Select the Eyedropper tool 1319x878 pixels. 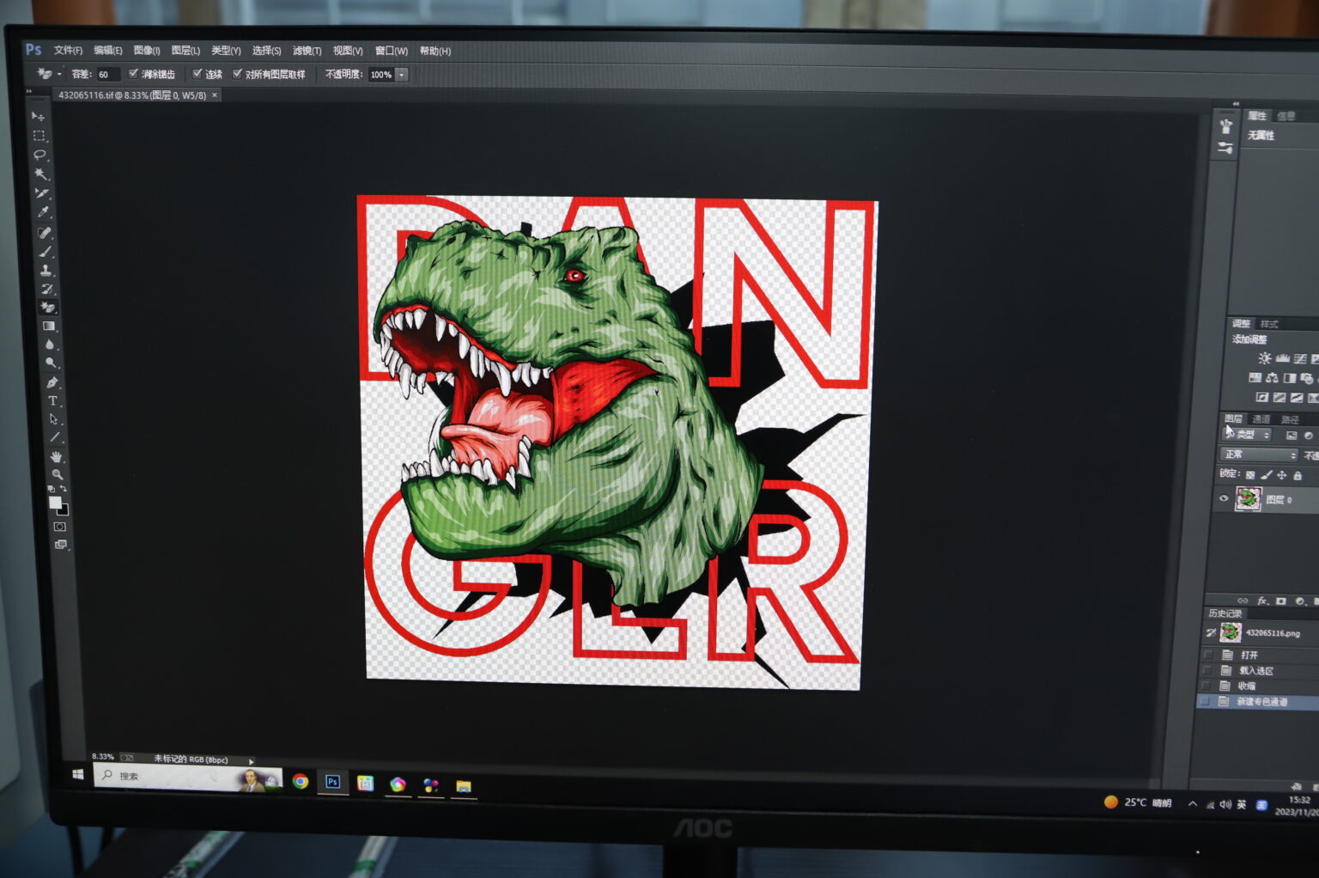44,212
